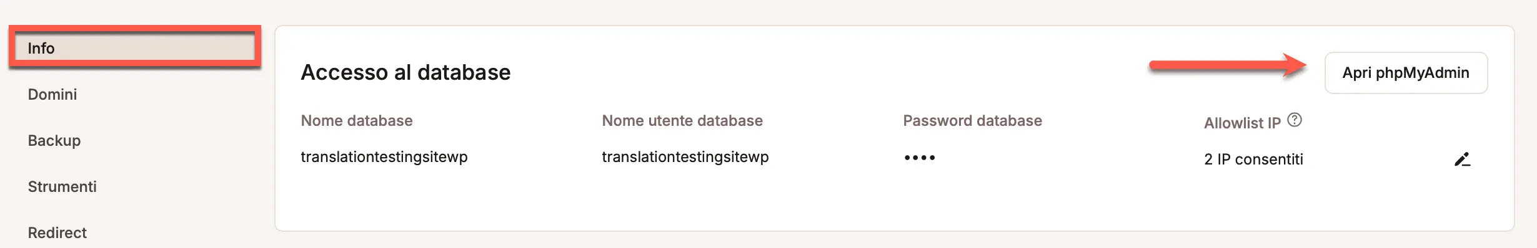This screenshot has height=248, width=1537.
Task: Open the Backup section in sidebar
Action: click(54, 140)
